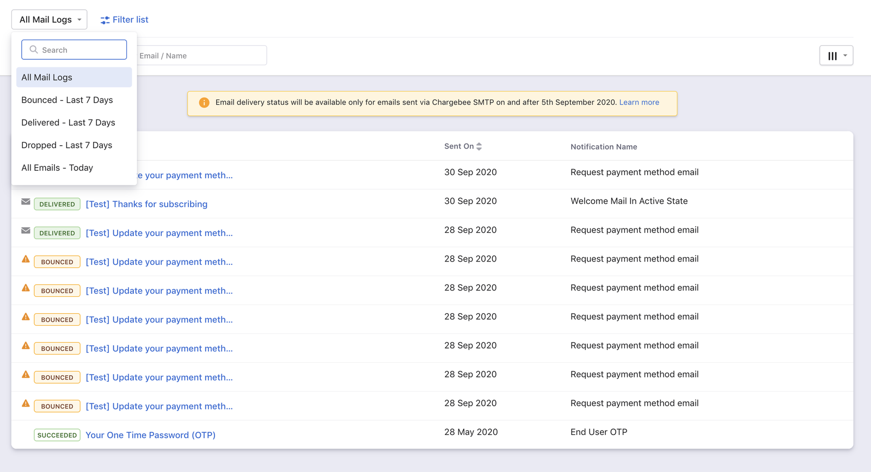Viewport: 871px width, 472px height.
Task: Focus the Email / Name input field
Action: click(x=201, y=55)
